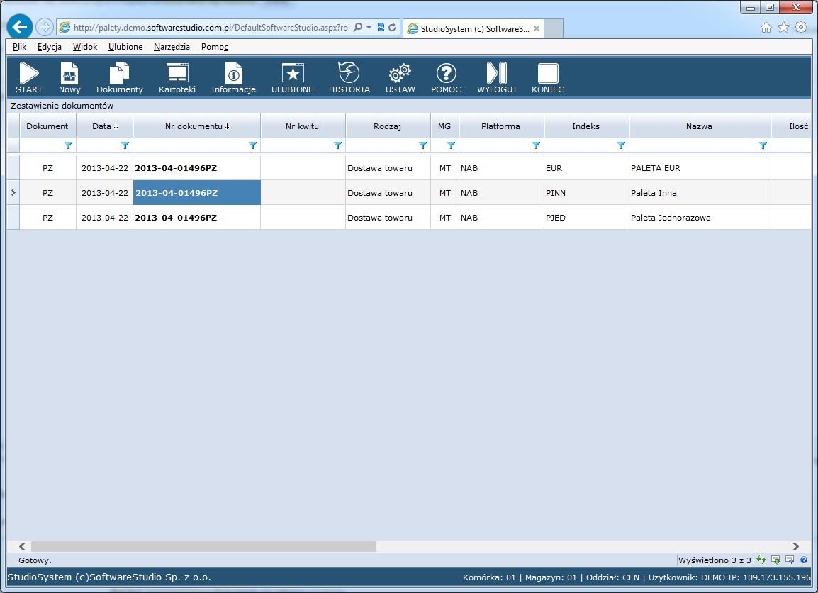Viewport: 818px width, 593px height.
Task: Open filter funnel for Indeks column
Action: coord(621,145)
